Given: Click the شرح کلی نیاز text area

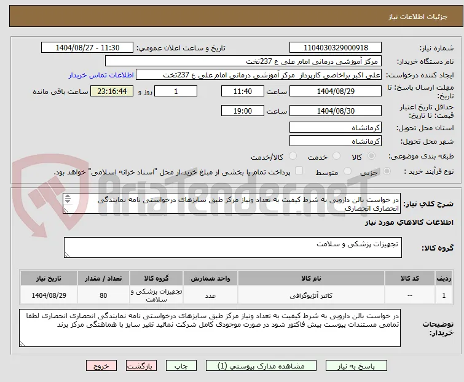Looking at the screenshot, I should [232, 203].
